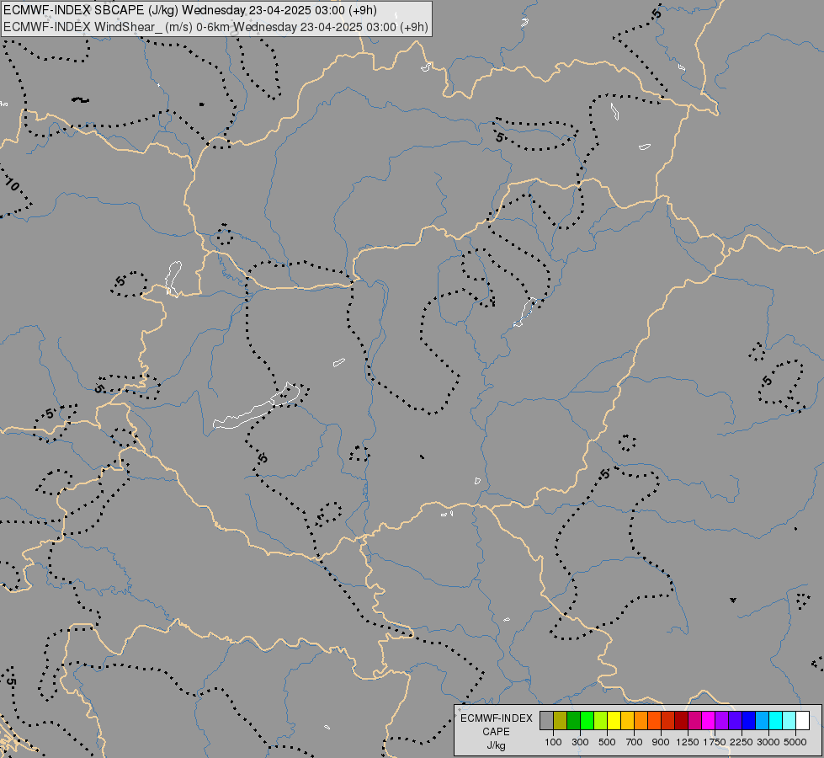Select the white legend swatch above 5000
The width and height of the screenshot is (824, 758).
(802, 720)
